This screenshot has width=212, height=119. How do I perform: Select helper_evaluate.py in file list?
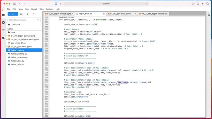[24, 57]
